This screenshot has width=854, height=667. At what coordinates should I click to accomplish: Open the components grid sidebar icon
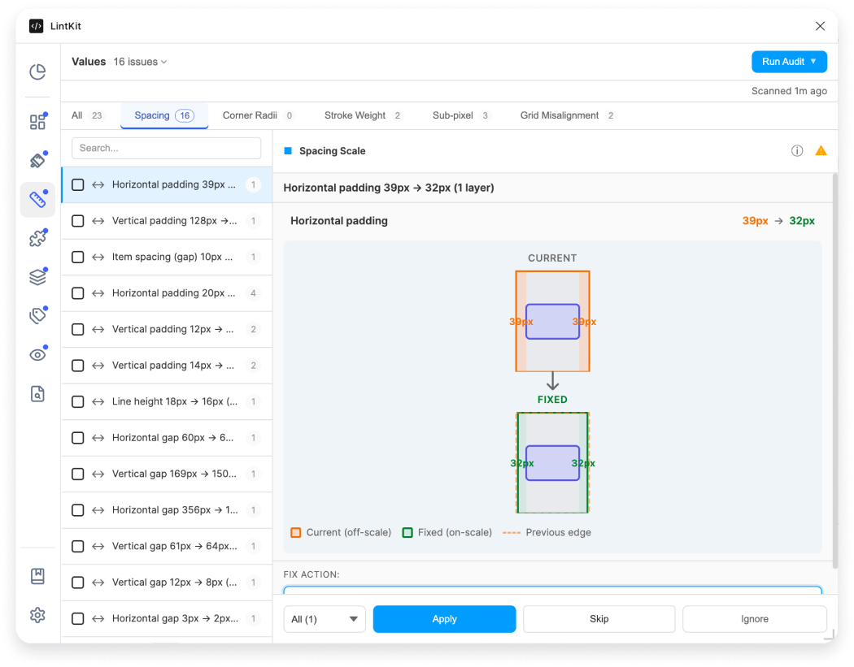point(37,121)
